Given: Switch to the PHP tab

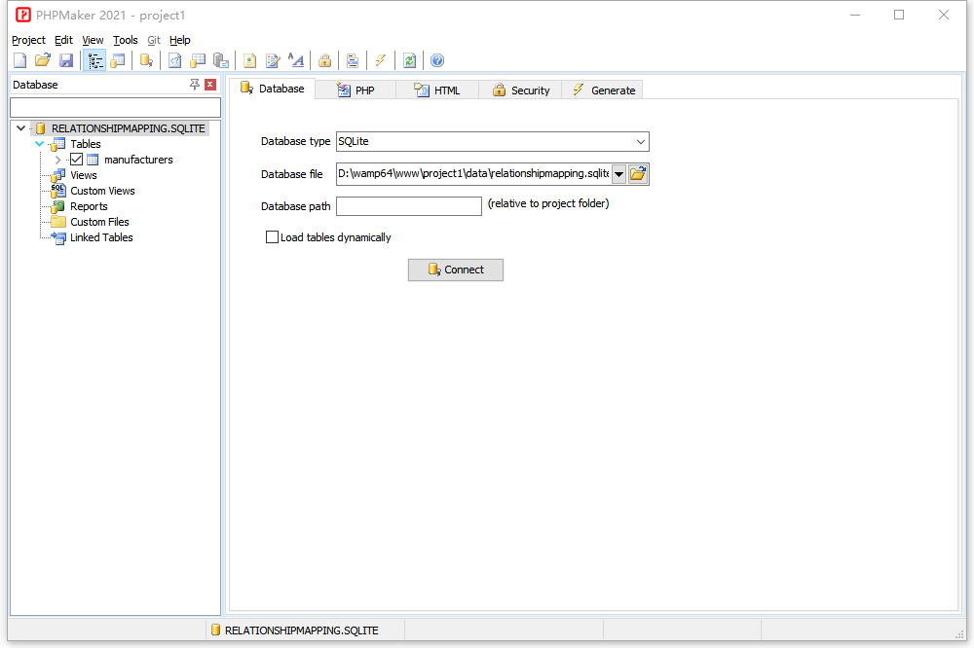Looking at the screenshot, I should (356, 90).
